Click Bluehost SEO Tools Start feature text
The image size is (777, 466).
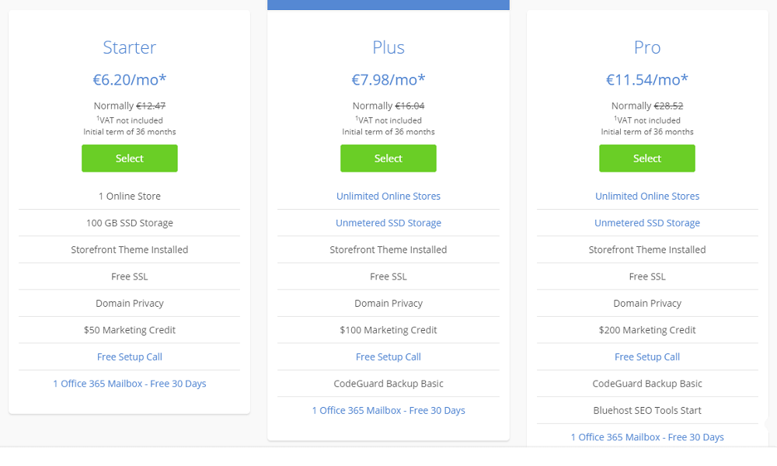(x=647, y=411)
